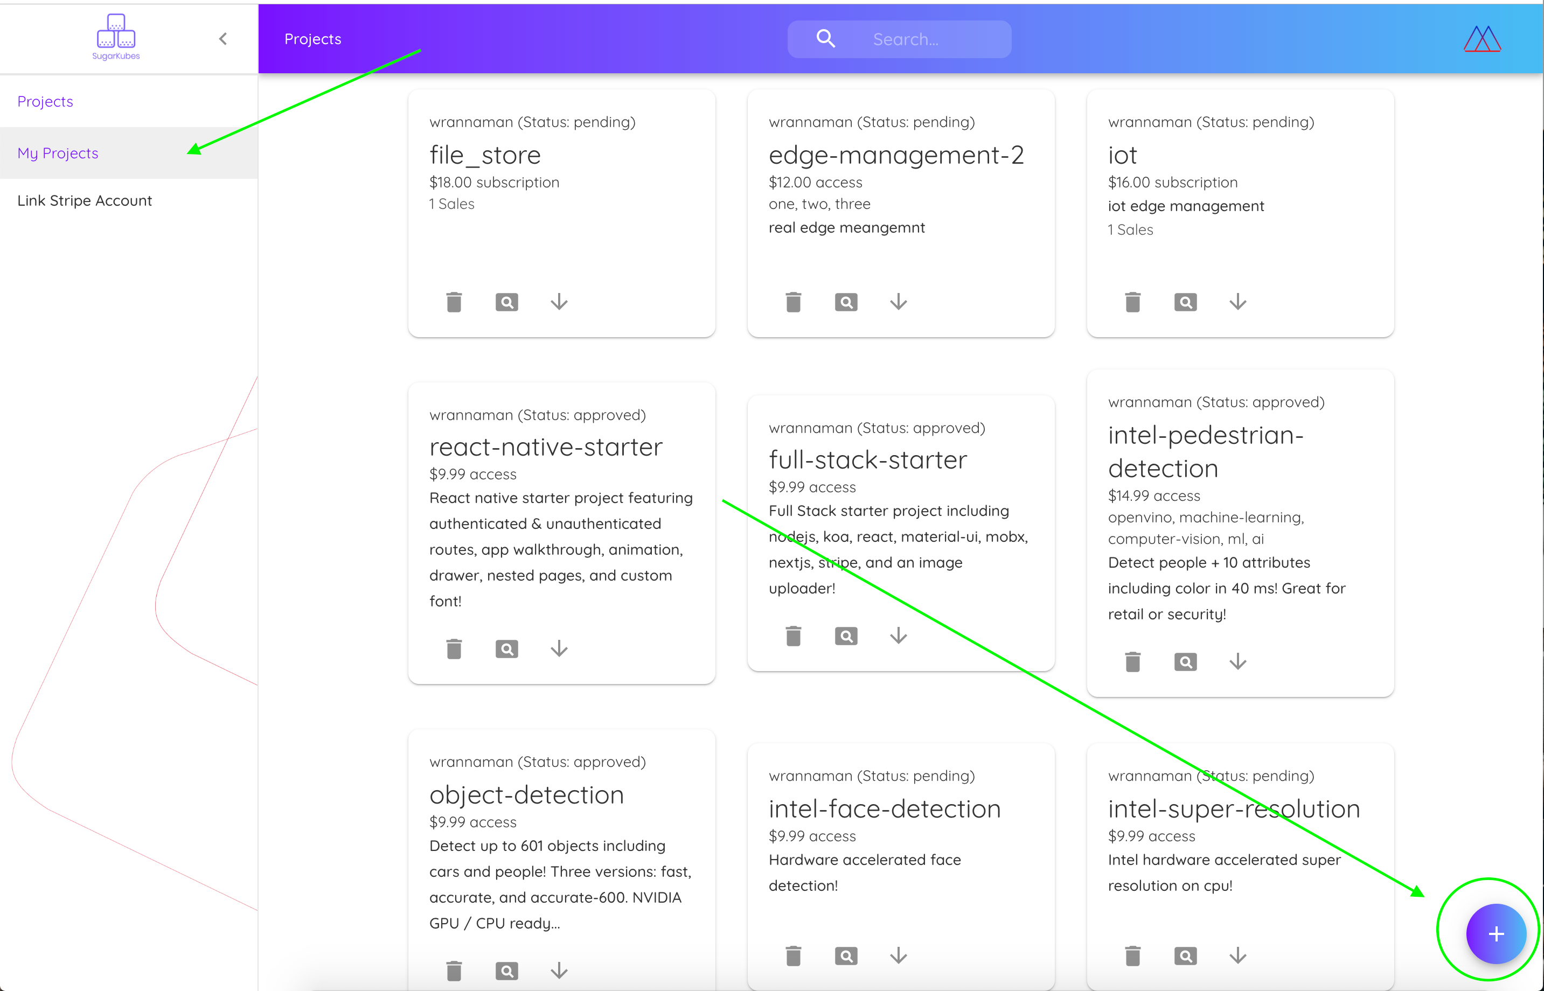Preview the full-stack-starter project
This screenshot has width=1544, height=991.
pos(846,636)
